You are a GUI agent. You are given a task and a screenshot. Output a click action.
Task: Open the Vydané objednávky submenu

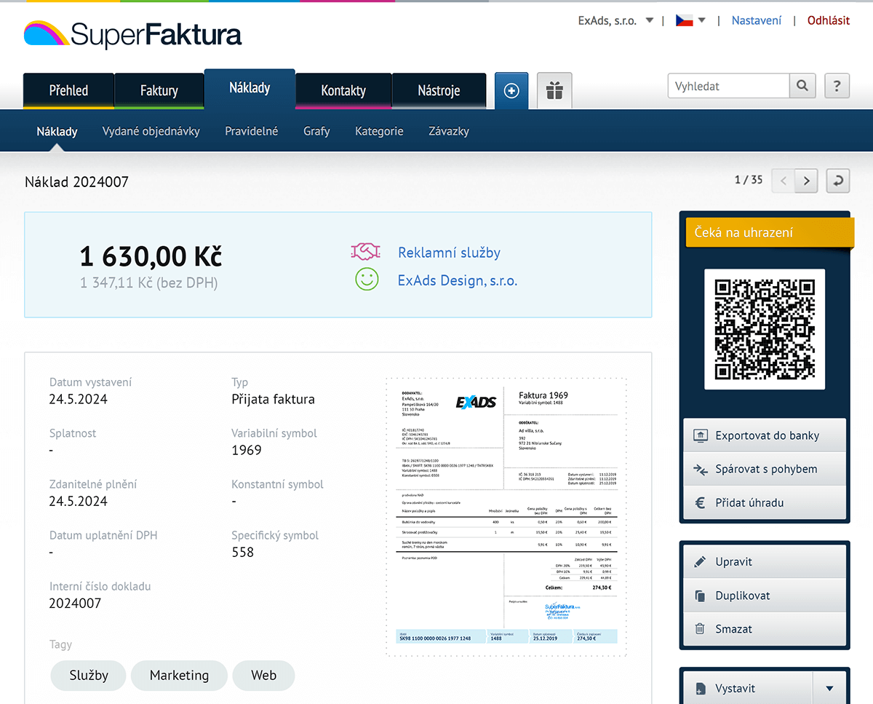151,131
